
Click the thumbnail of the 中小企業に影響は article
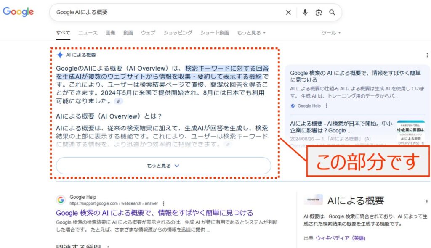click(x=411, y=132)
